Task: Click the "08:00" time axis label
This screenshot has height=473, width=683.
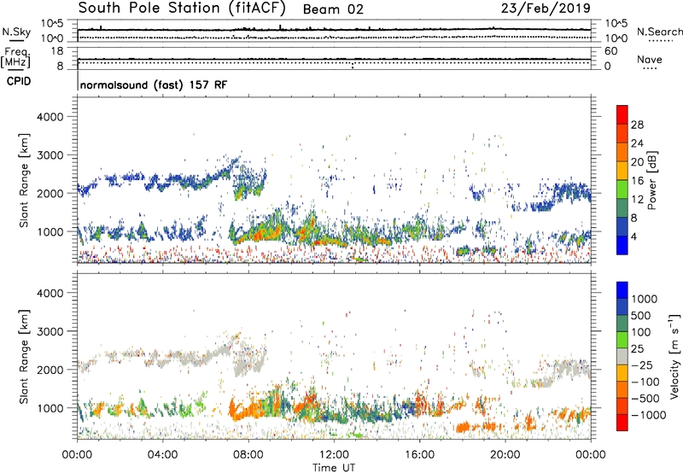Action: (x=248, y=455)
